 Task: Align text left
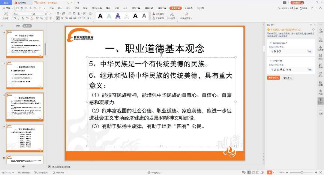point(58,18)
